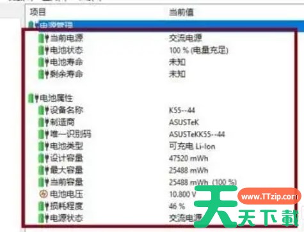Viewport: 304px width, 232px height.
Task: Select the 唯一识别码 row label
Action: point(70,134)
